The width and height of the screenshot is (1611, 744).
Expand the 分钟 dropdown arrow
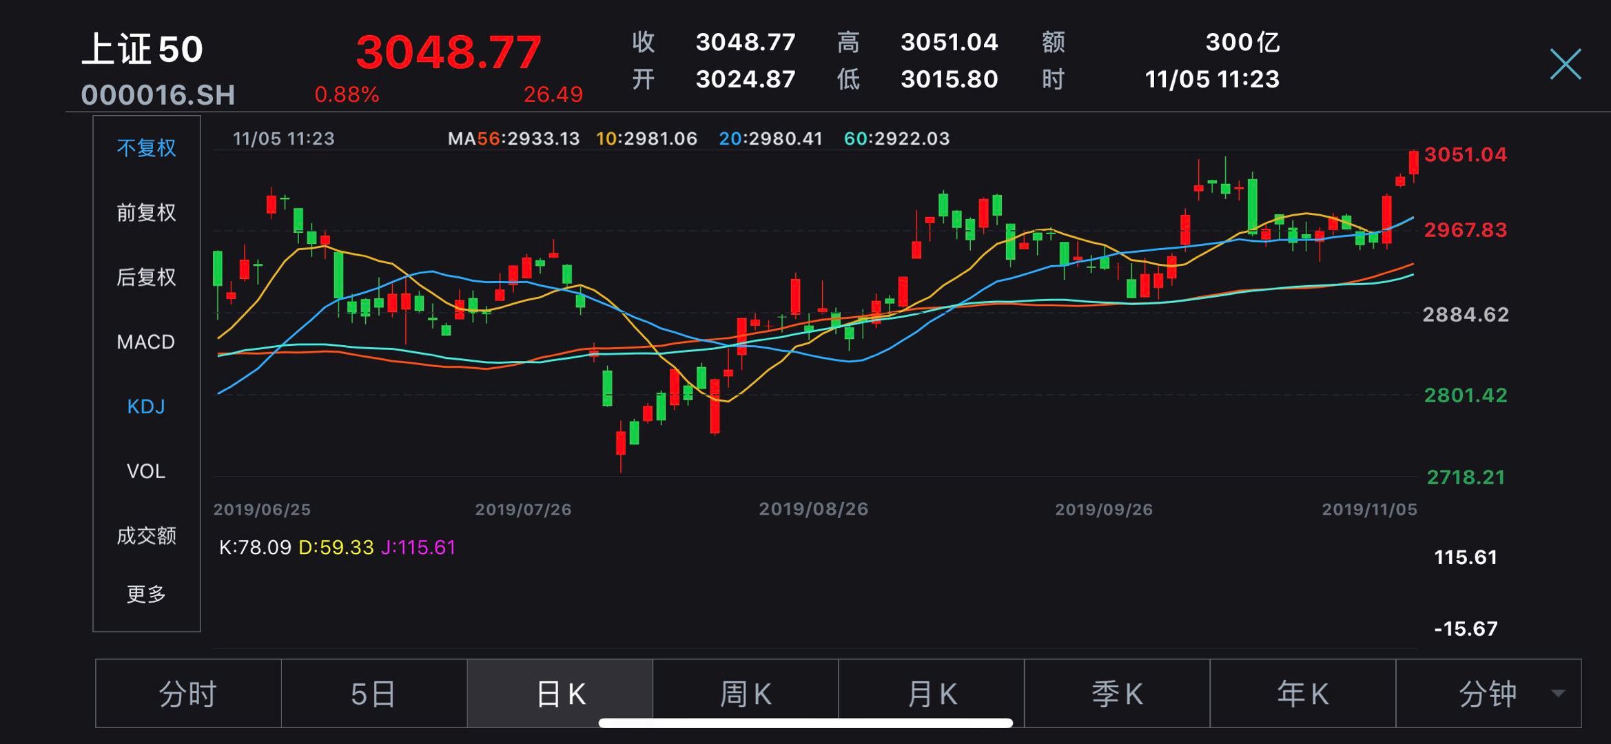(x=1557, y=693)
